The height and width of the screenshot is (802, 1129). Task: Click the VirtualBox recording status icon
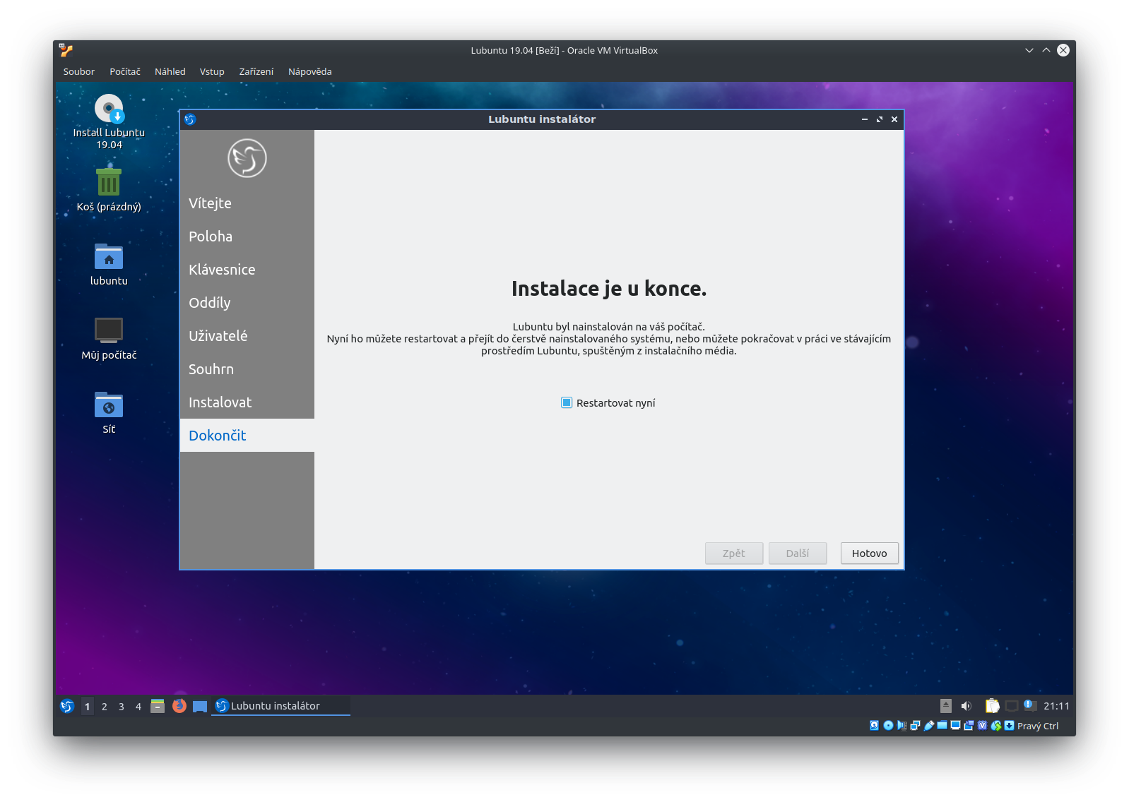tap(969, 726)
